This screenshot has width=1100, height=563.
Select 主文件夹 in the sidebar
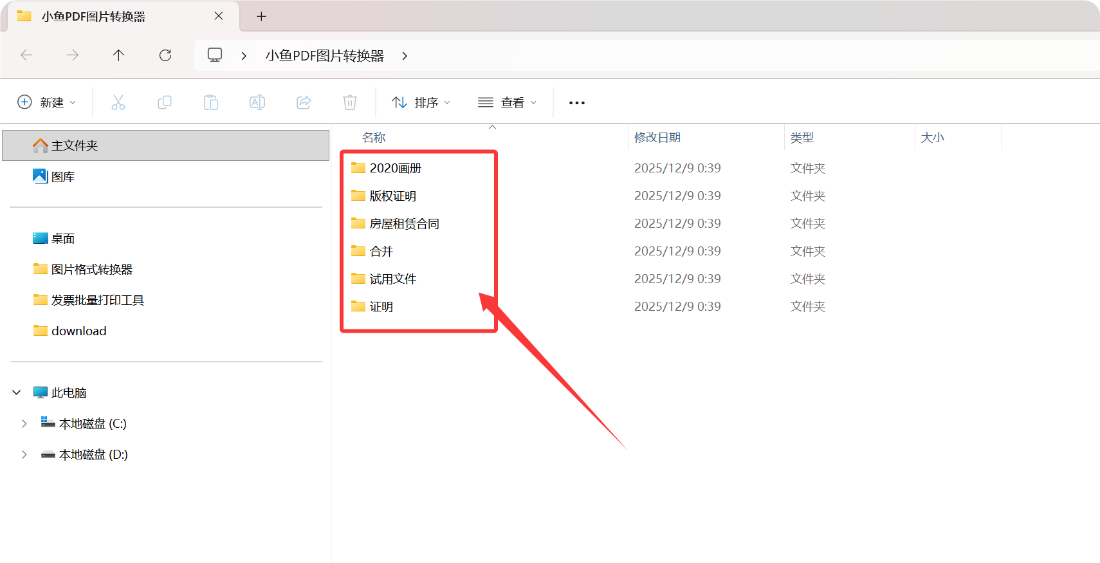(x=75, y=145)
